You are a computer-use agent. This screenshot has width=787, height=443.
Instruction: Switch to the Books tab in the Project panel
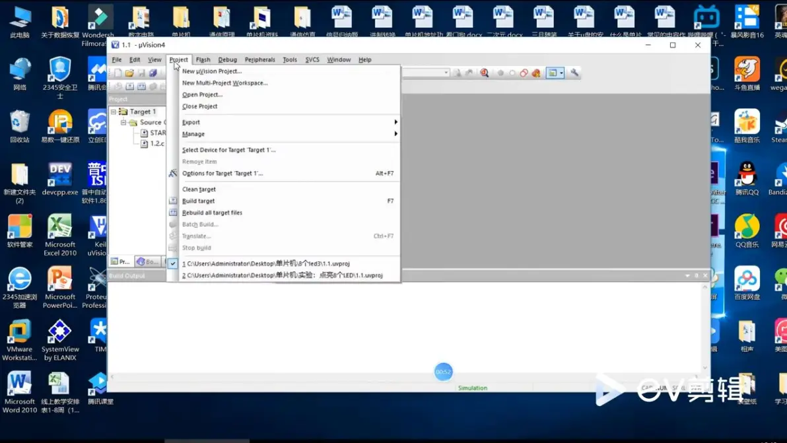click(x=147, y=261)
